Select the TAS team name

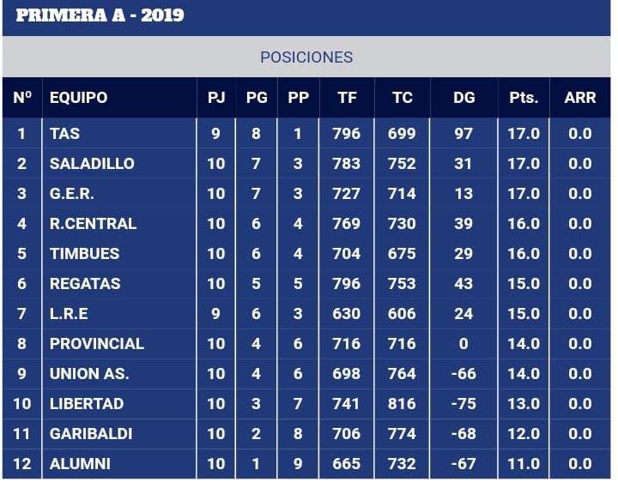click(64, 134)
